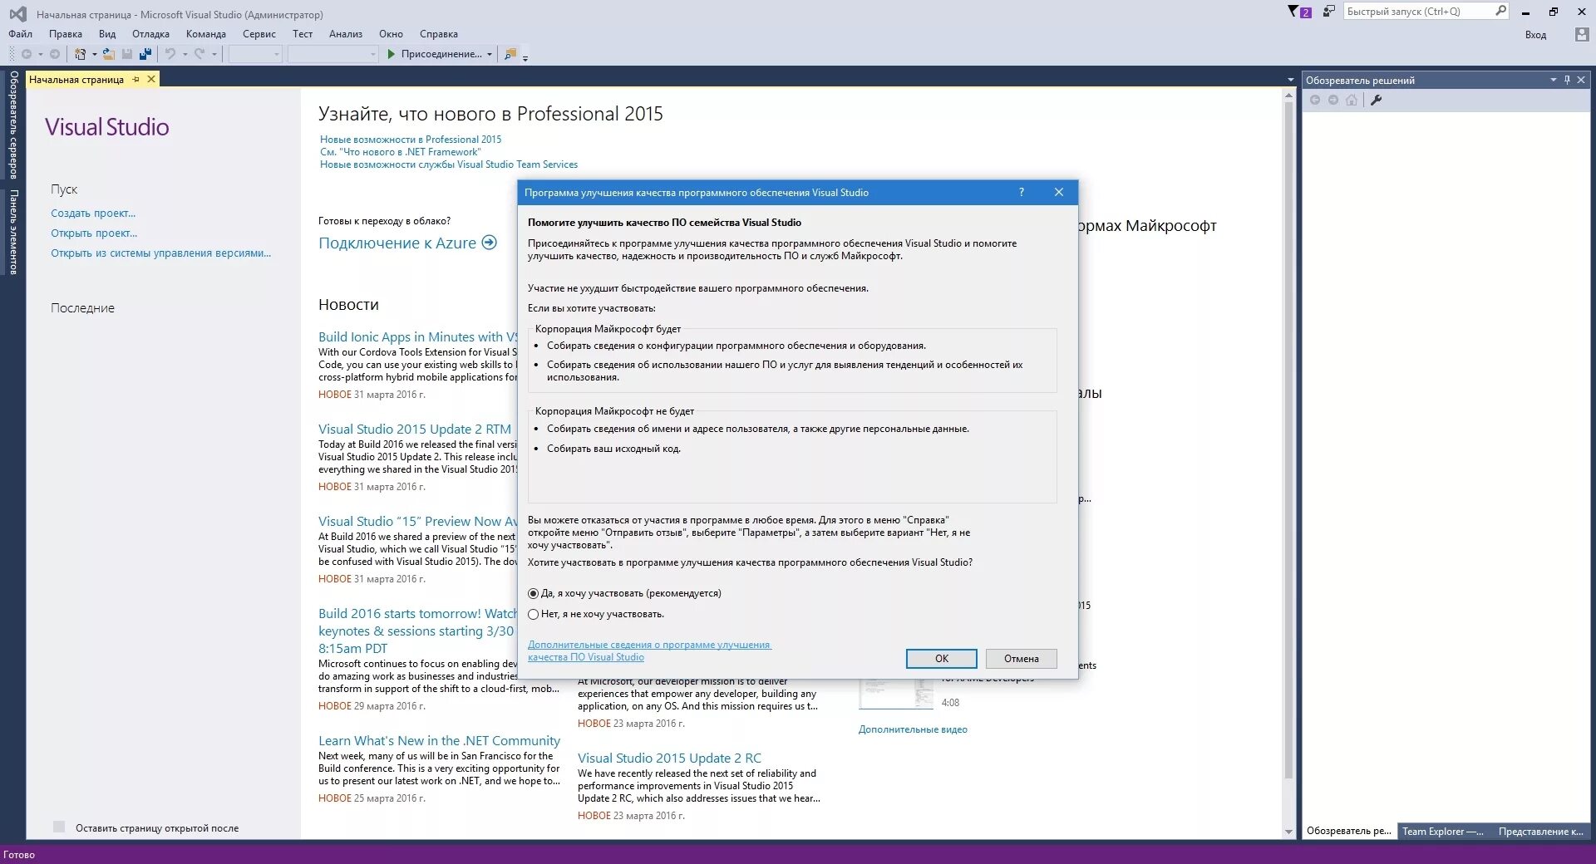This screenshot has width=1596, height=864.
Task: Click 'Visual Studio 2015 Update 2 RC' headline
Action: pyautogui.click(x=669, y=758)
